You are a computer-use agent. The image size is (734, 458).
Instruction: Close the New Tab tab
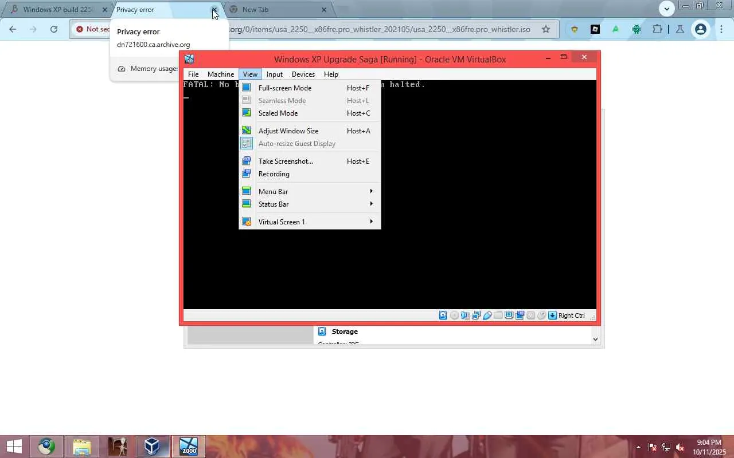pyautogui.click(x=324, y=10)
